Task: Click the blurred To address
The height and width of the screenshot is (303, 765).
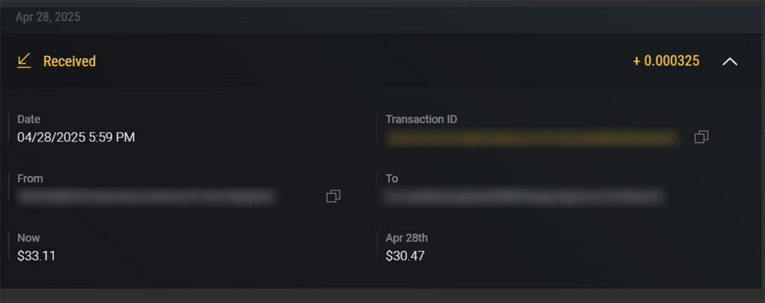Action: click(x=523, y=196)
